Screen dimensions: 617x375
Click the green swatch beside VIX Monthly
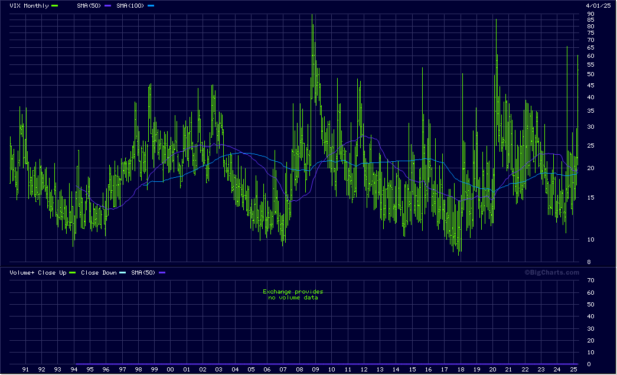pyautogui.click(x=55, y=5)
